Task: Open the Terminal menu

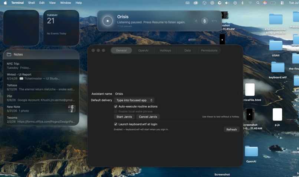Action: [17, 3]
